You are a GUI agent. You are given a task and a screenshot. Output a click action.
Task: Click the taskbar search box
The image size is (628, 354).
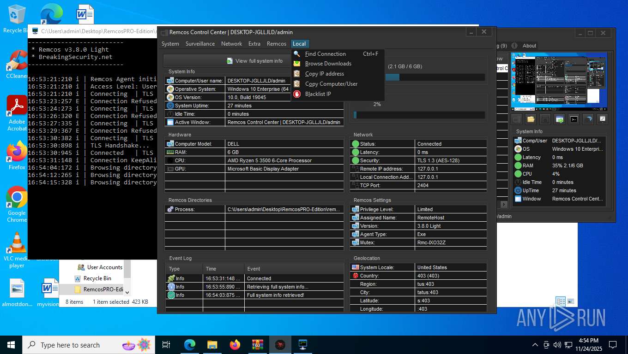[89, 345]
